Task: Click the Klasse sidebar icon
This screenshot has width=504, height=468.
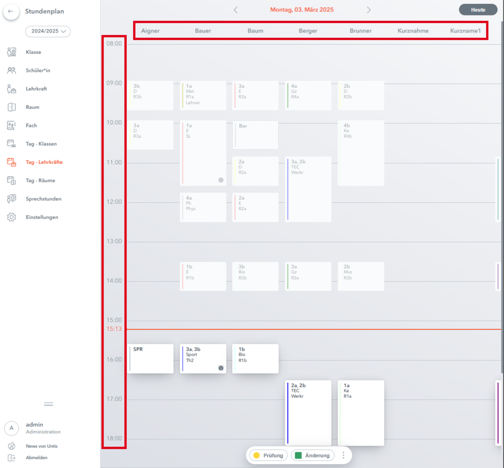Action: (12, 52)
